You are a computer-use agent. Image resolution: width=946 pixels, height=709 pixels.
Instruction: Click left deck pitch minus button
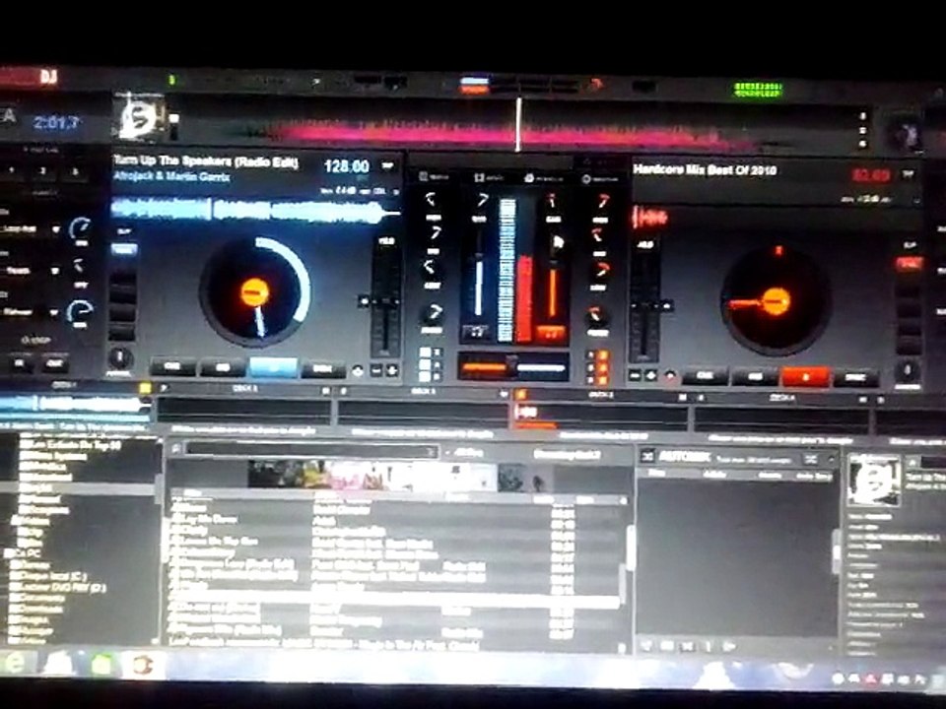coord(375,369)
